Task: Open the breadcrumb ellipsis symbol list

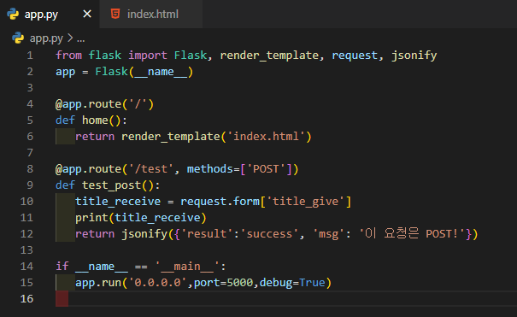Action: 81,39
